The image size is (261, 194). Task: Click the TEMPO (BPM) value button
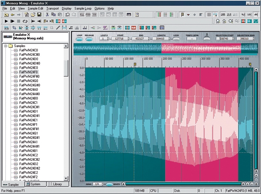(x=192, y=39)
